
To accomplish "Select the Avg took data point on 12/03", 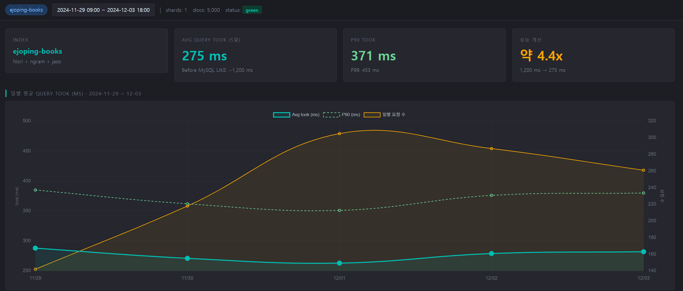I will click(x=644, y=252).
